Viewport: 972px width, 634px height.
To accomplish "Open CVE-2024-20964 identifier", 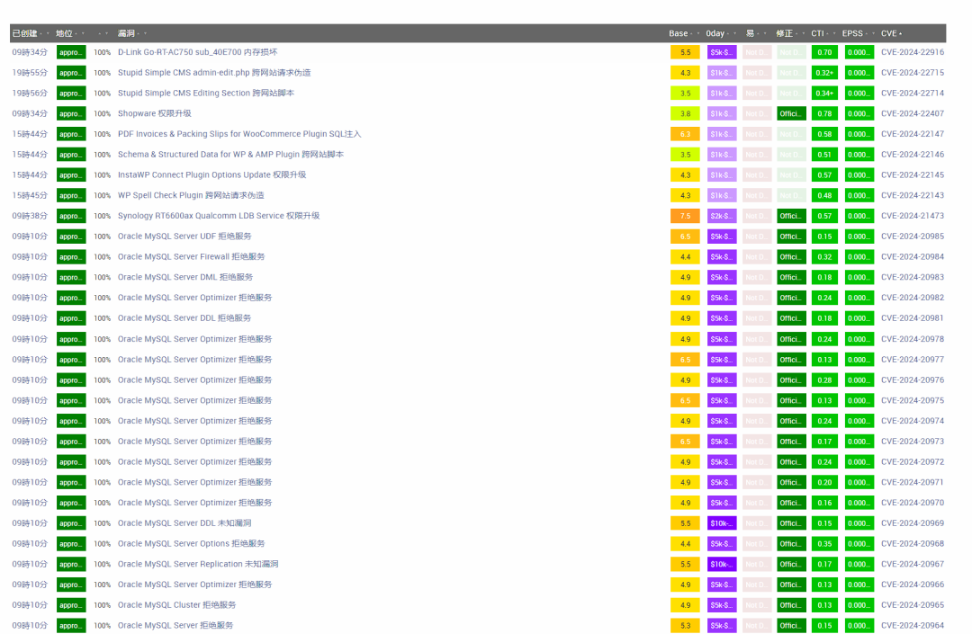I will [913, 625].
